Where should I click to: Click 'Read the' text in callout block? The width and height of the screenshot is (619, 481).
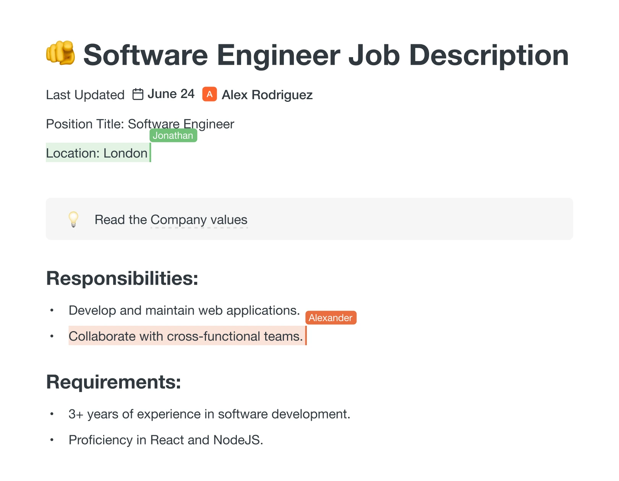(120, 220)
